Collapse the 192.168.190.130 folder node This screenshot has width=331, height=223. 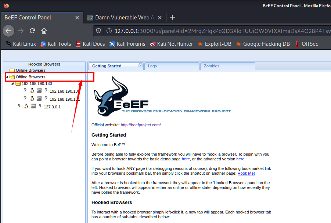[x=12, y=83]
